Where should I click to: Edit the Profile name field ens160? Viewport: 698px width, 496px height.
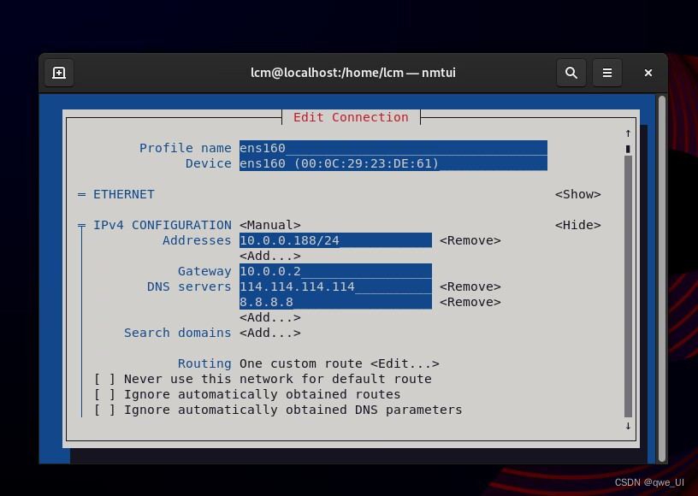[x=393, y=148]
